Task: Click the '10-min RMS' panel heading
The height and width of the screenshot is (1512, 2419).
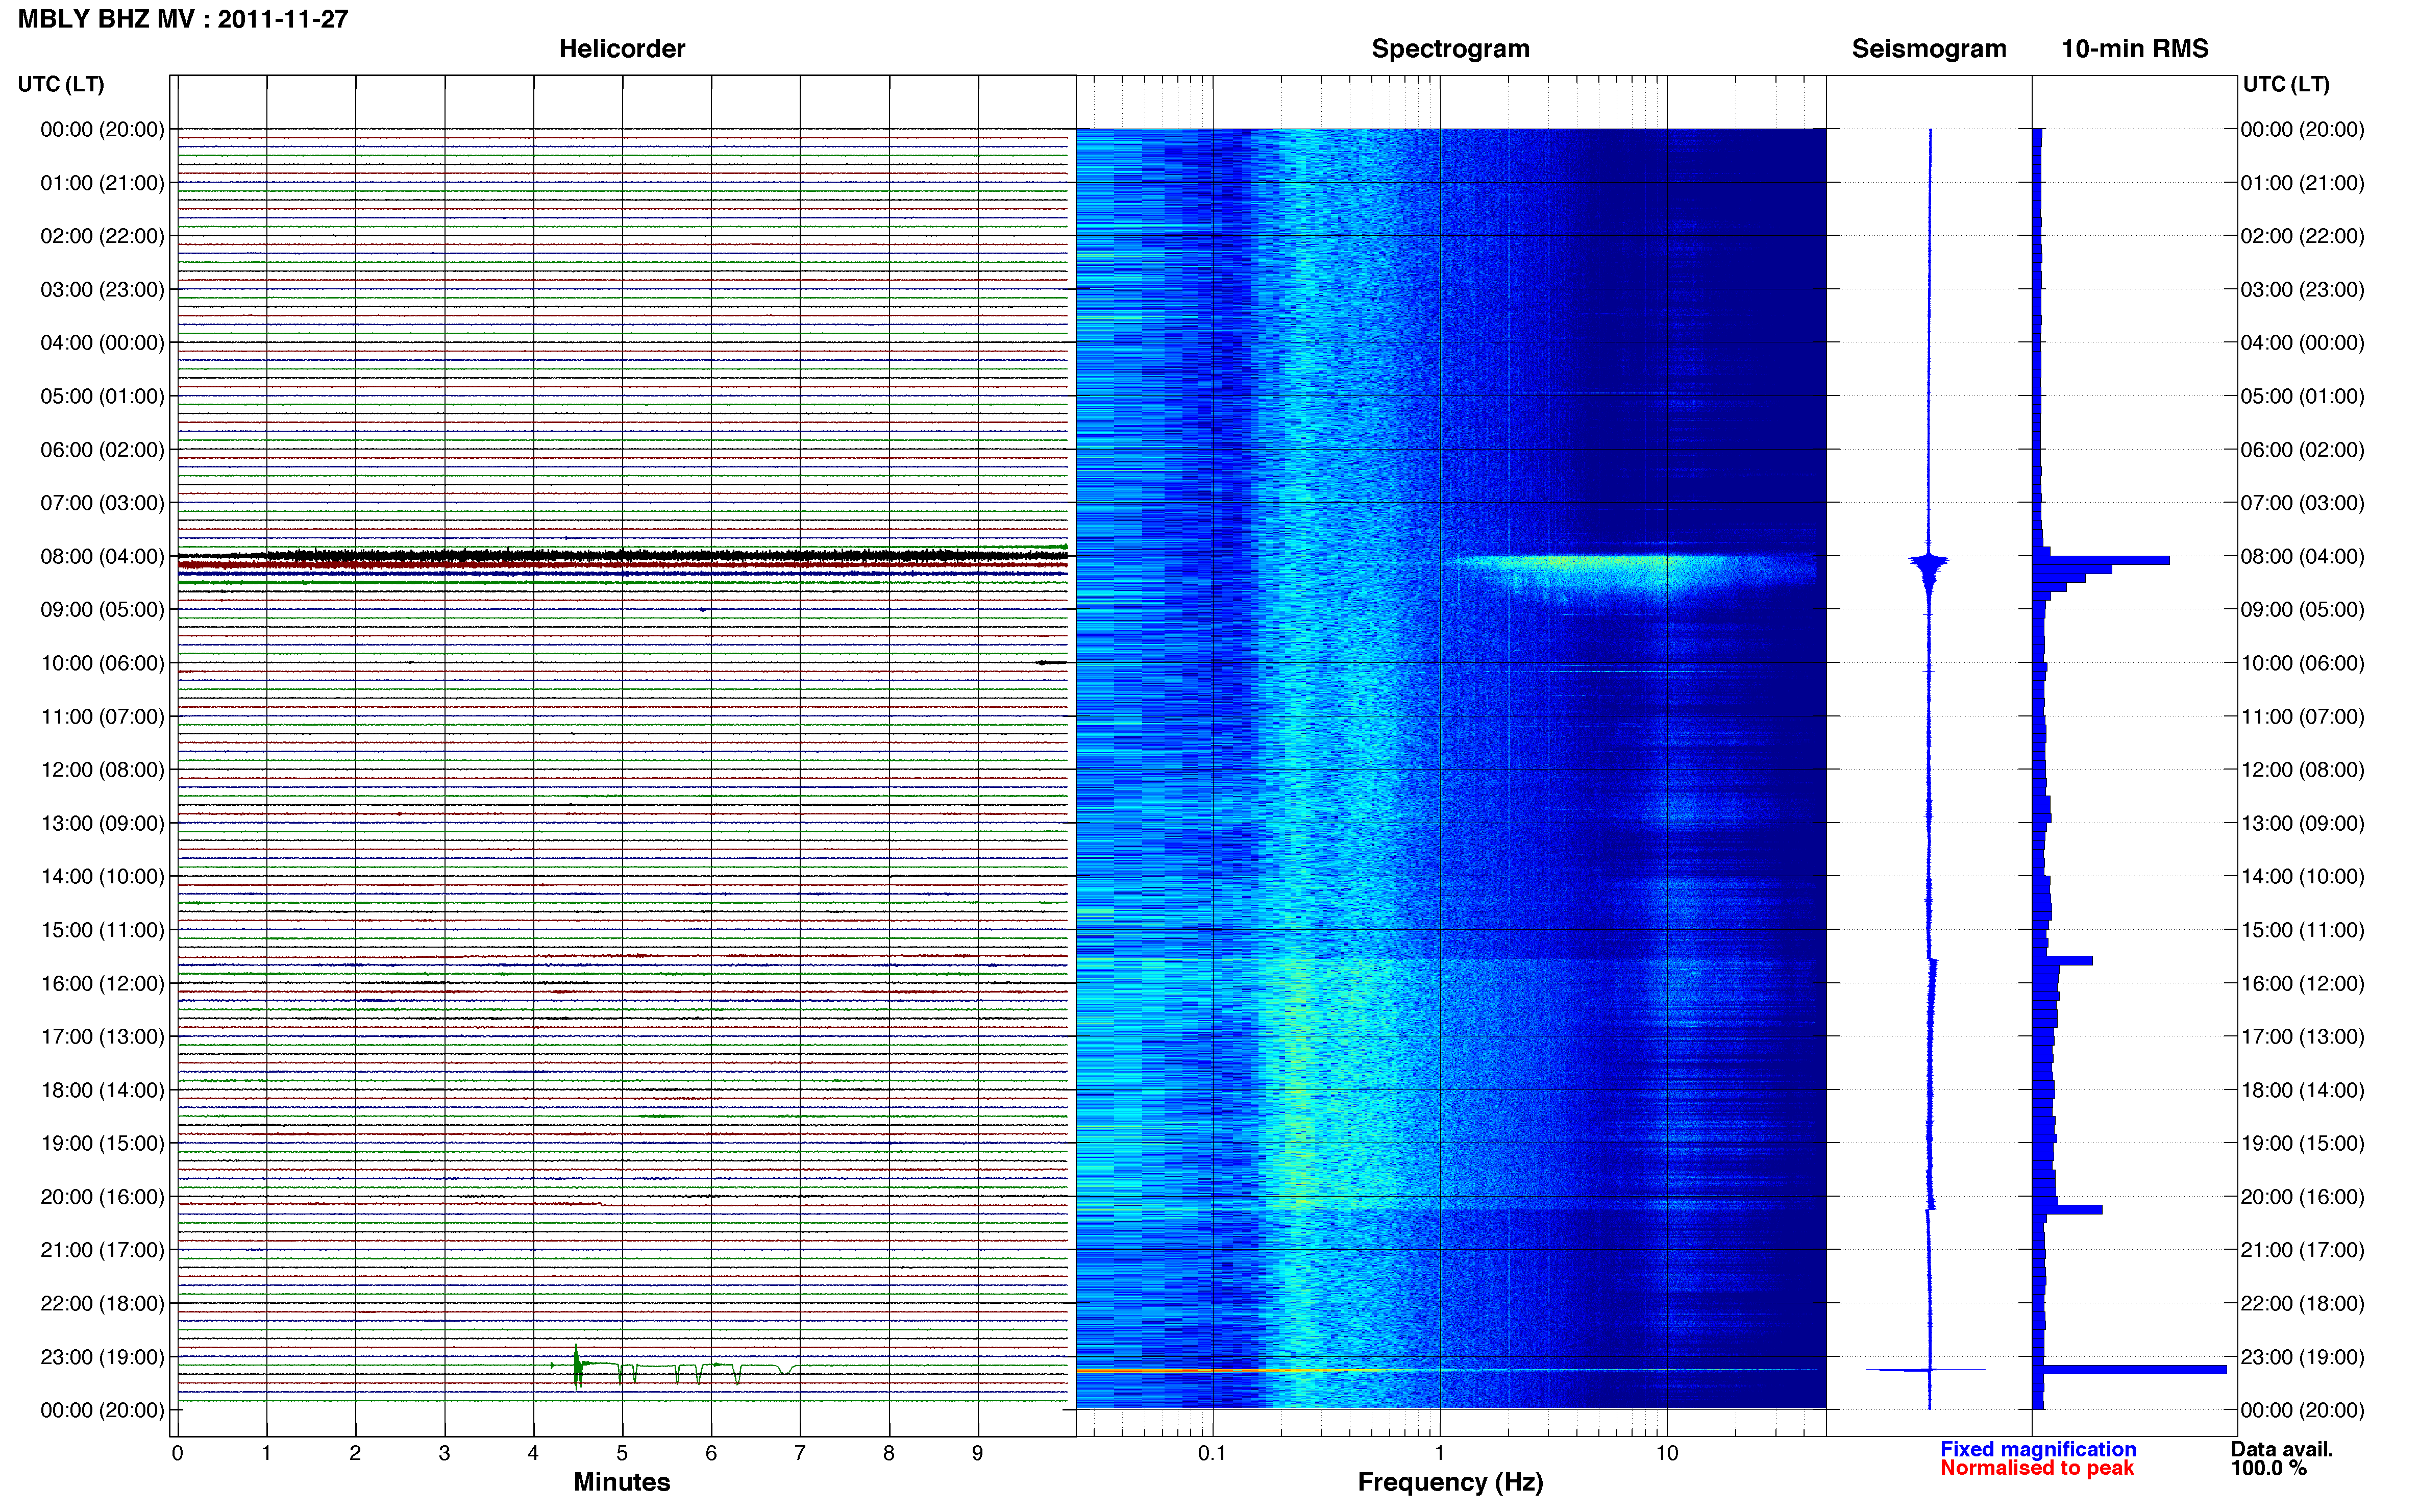Action: [2135, 49]
